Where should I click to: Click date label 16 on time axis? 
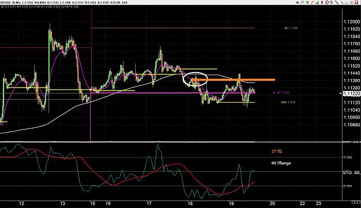pos(108,203)
